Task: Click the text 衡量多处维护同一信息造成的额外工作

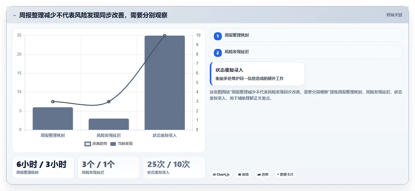Action: click(249, 78)
